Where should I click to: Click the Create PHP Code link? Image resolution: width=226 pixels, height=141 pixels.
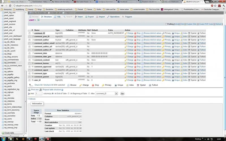(x=206, y=24)
